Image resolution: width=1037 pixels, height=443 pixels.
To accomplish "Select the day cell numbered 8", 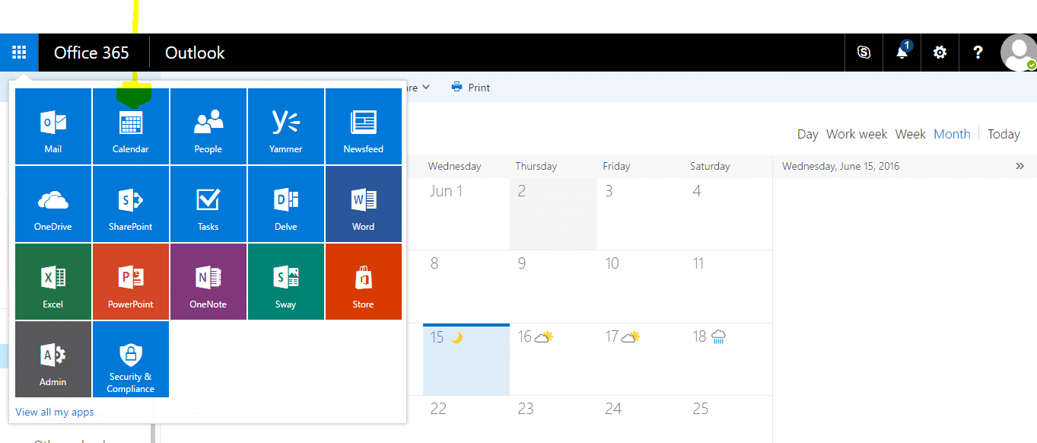I will (466, 286).
